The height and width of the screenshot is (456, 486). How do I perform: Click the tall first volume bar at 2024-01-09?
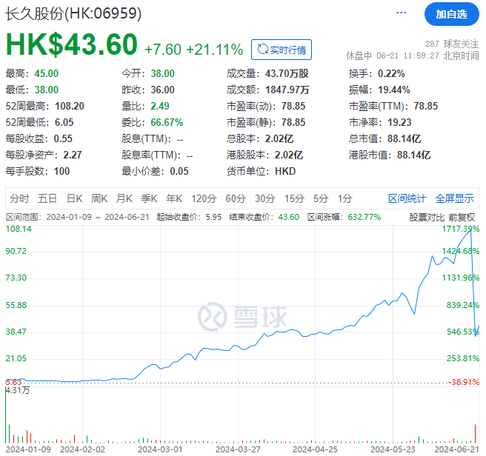pyautogui.click(x=6, y=415)
